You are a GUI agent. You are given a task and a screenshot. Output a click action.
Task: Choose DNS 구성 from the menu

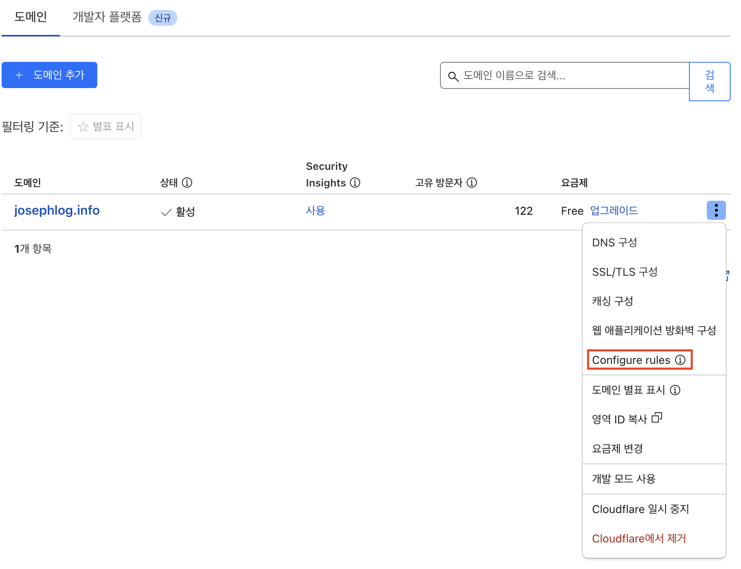click(x=614, y=242)
